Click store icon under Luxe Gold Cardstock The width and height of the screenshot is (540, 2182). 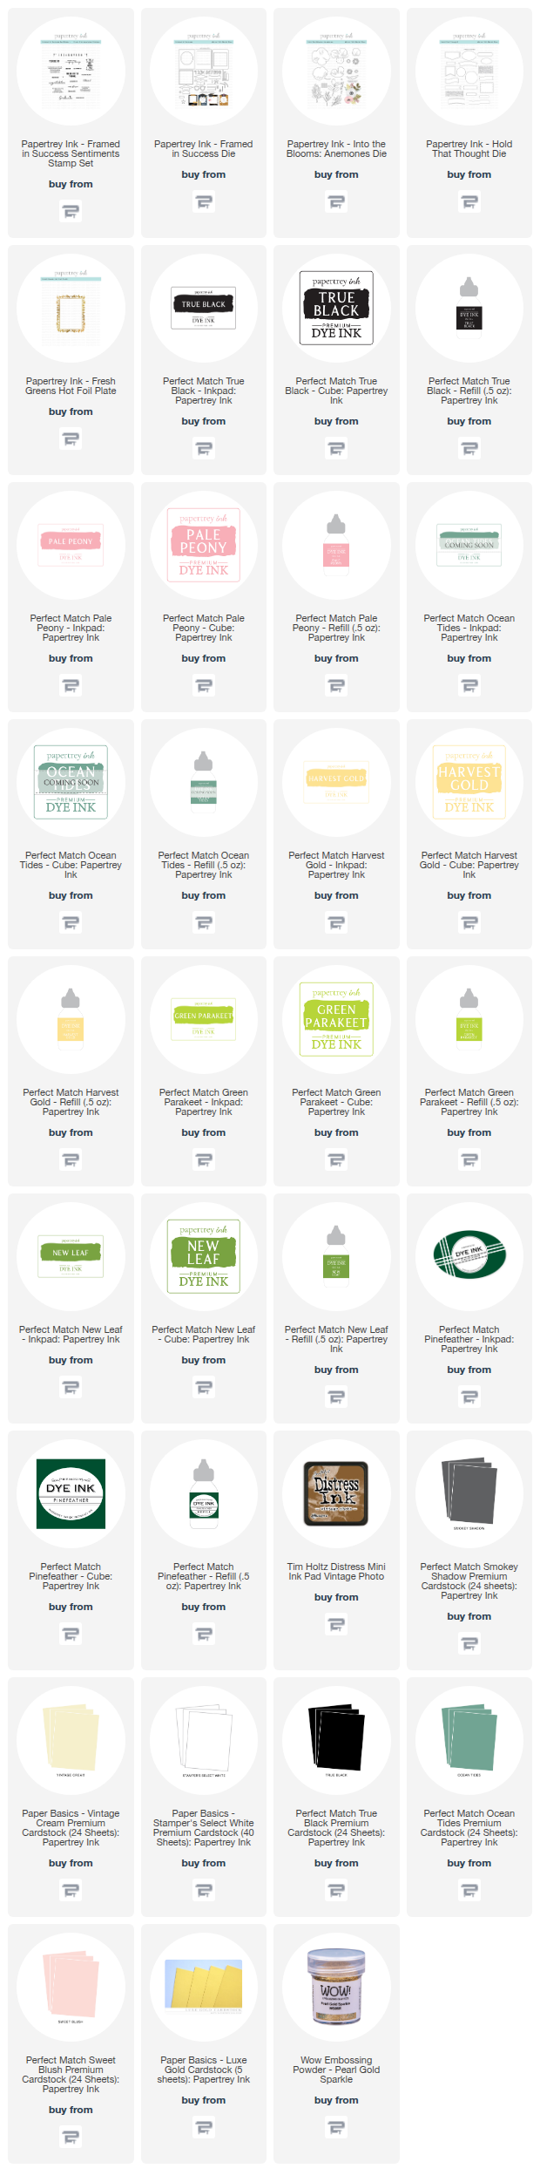[204, 2128]
